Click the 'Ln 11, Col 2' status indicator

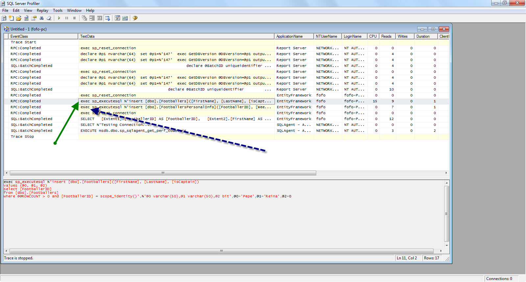point(407,258)
